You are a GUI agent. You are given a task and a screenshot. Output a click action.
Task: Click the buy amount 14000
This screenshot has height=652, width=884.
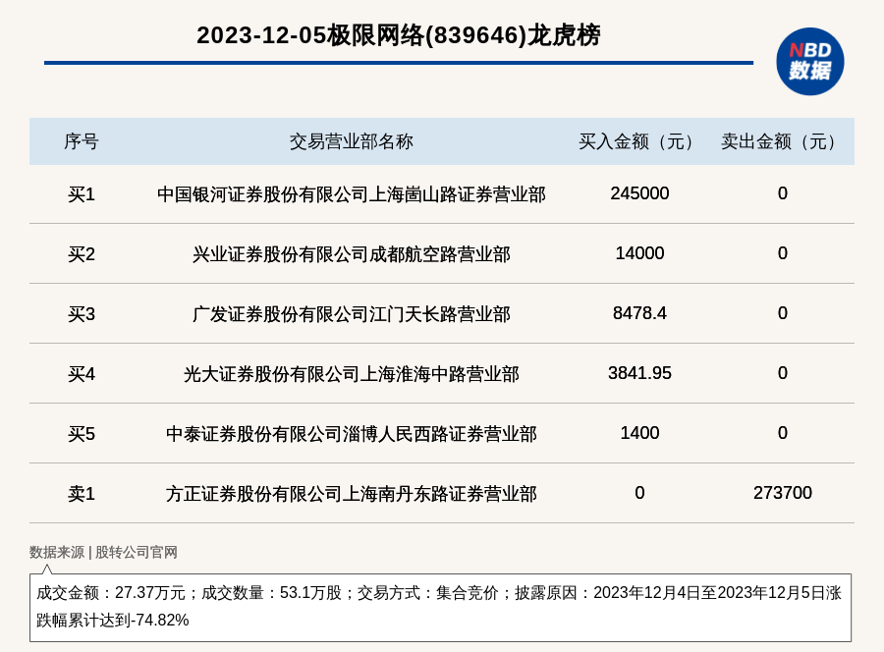point(639,253)
